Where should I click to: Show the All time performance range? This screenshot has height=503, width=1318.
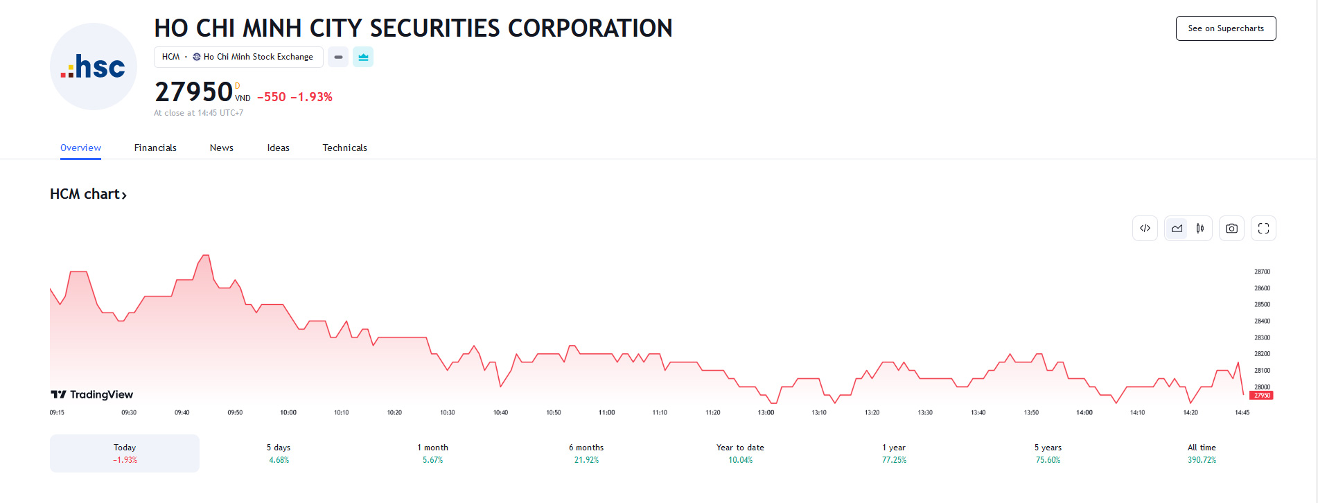1202,453
